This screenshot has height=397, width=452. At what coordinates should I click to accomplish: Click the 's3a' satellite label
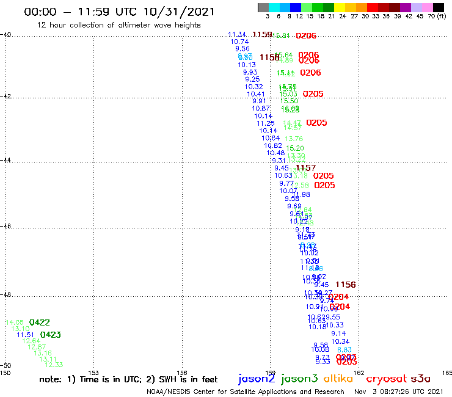[x=421, y=379]
